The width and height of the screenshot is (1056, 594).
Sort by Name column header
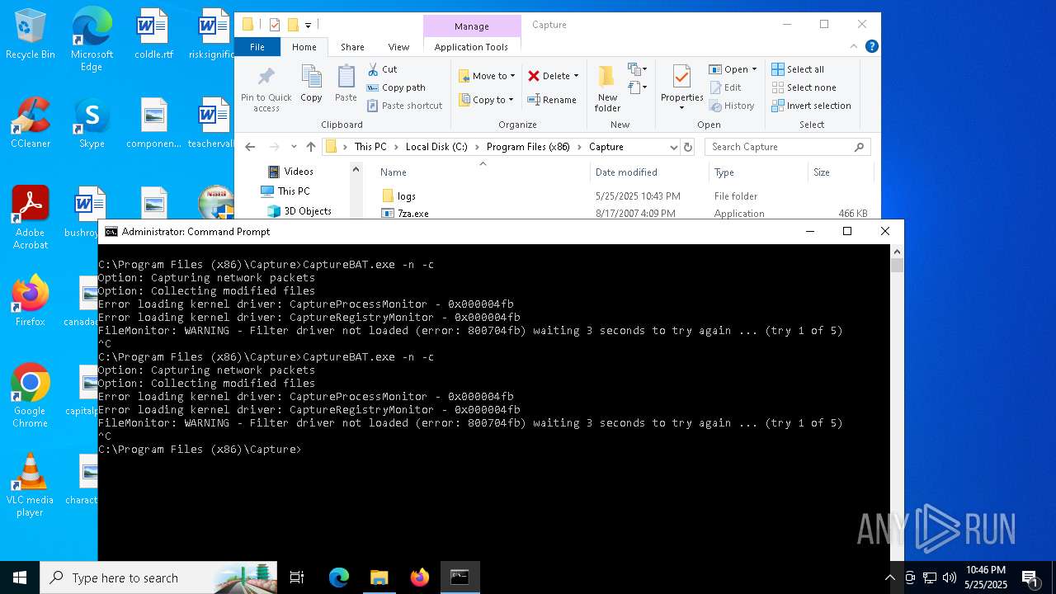pos(483,172)
